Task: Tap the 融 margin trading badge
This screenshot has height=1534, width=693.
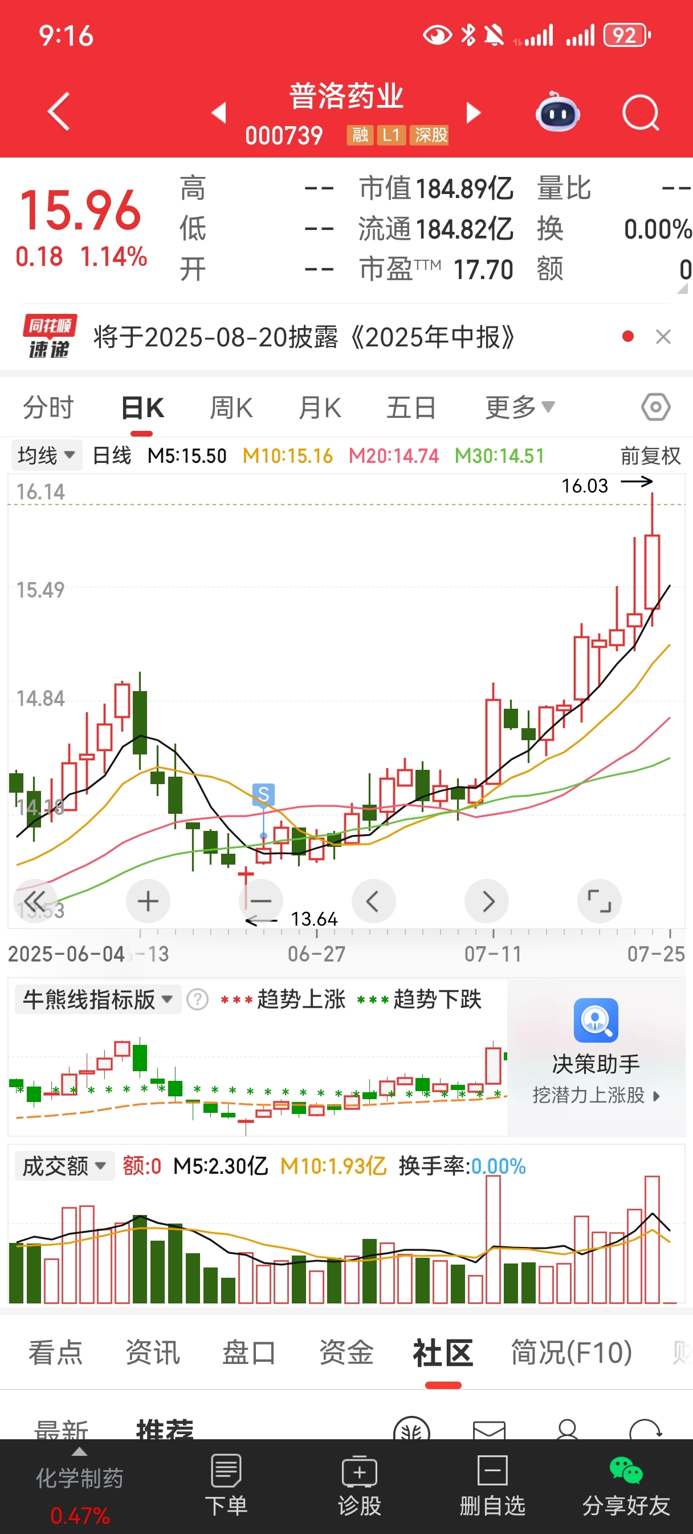Action: pyautogui.click(x=360, y=135)
